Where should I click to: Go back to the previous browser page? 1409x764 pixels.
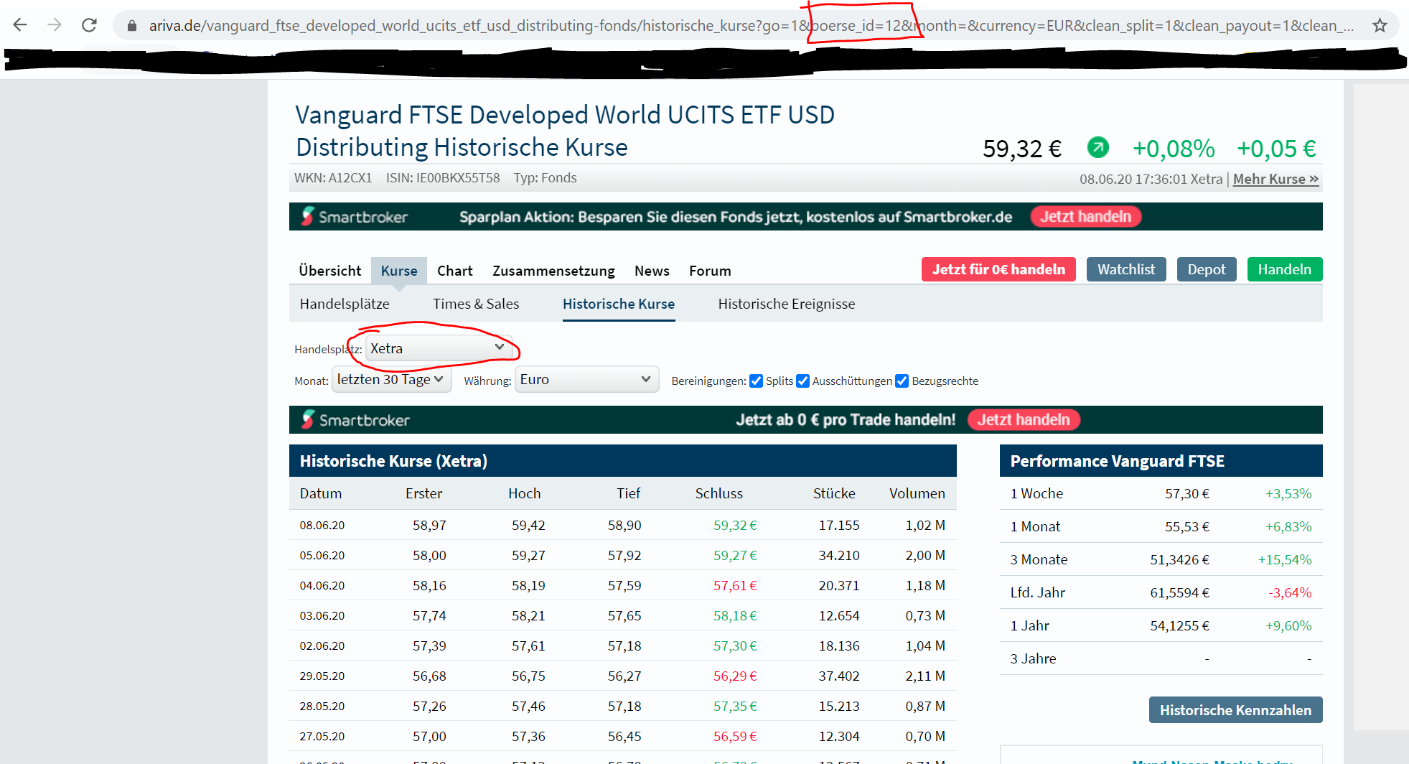point(20,25)
